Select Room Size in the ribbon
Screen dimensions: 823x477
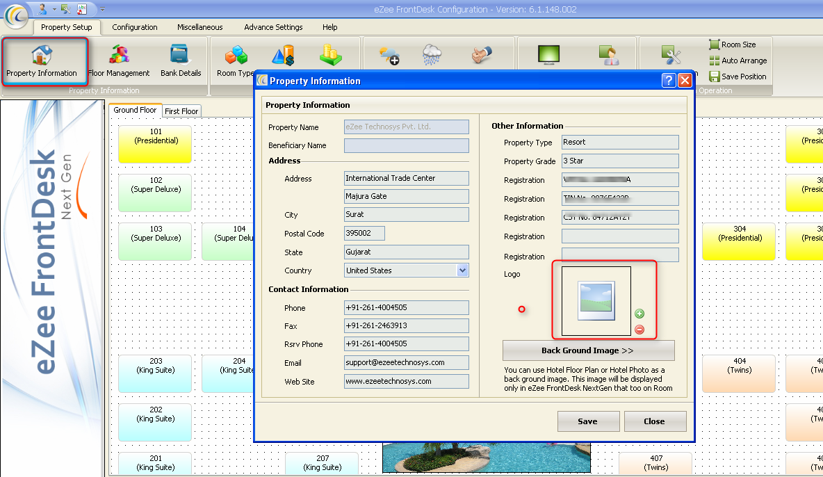pyautogui.click(x=733, y=45)
